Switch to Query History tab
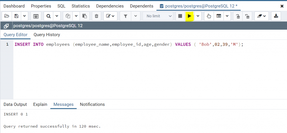 (47, 35)
